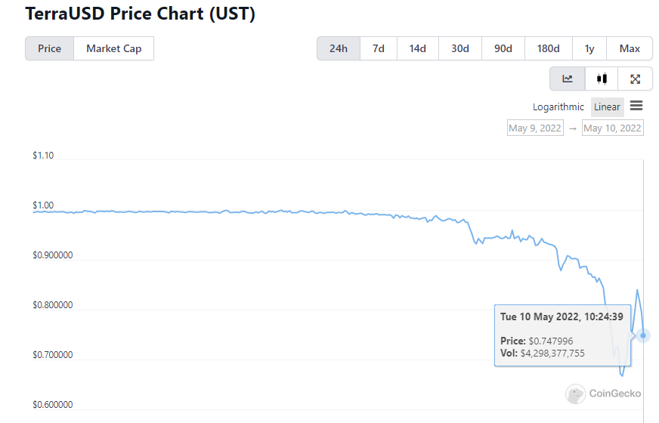Select the Price toggle
This screenshot has height=423, width=659.
[50, 48]
